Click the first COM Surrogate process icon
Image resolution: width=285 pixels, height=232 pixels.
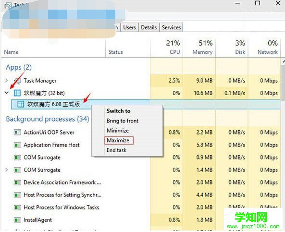click(17, 158)
